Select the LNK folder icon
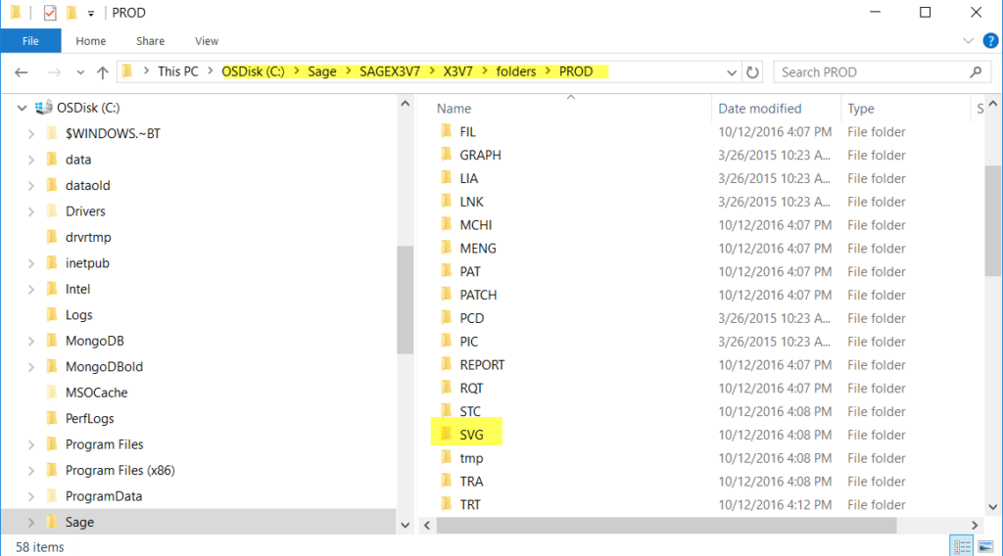 (x=447, y=202)
